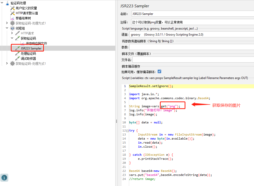Toggle the 缓存编译脚本 checkbox
The width and height of the screenshot is (254, 186).
(x=159, y=71)
